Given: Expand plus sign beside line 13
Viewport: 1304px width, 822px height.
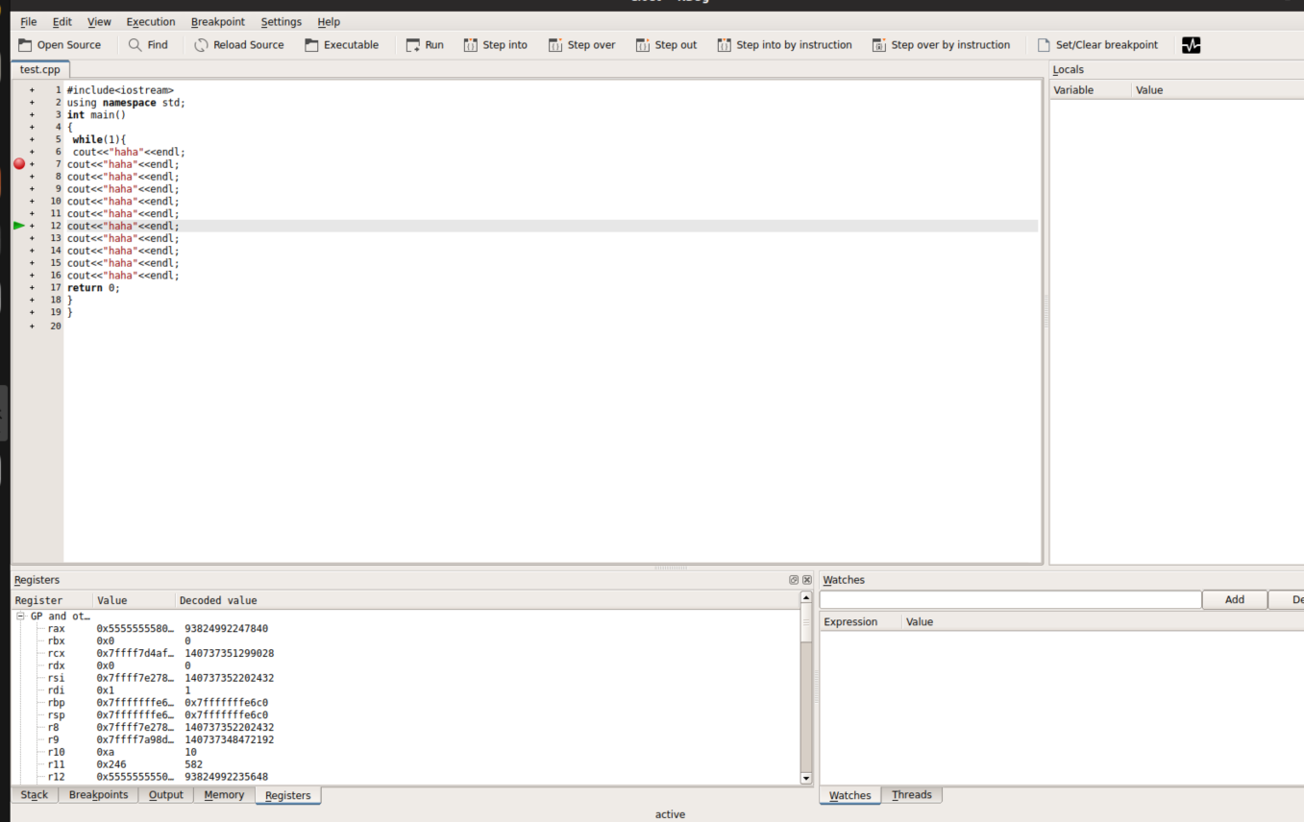Looking at the screenshot, I should click(32, 238).
